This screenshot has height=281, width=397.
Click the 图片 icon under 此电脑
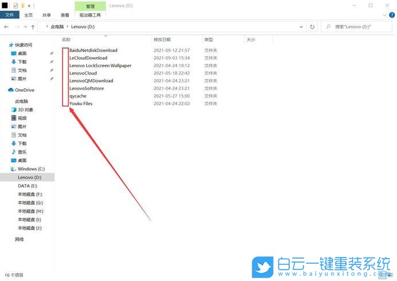pyautogui.click(x=14, y=127)
